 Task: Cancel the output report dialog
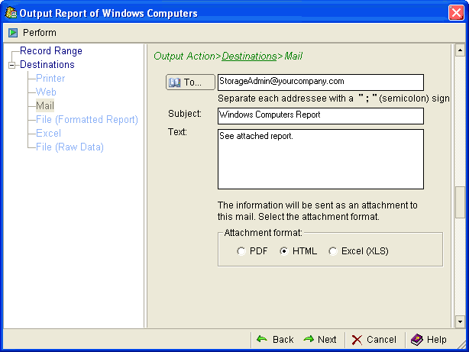[374, 340]
